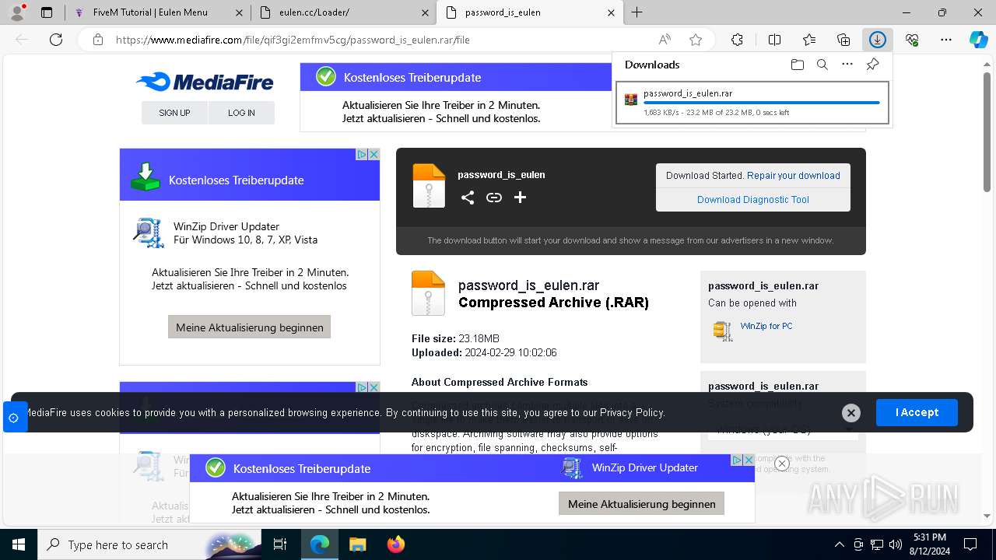Go to MediaFire home logo
Image resolution: width=996 pixels, height=560 pixels.
click(x=205, y=82)
